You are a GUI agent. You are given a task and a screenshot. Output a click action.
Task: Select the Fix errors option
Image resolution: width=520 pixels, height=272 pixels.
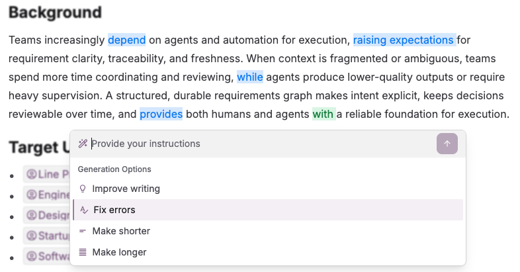(114, 210)
